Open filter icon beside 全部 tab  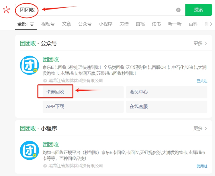click(32, 24)
